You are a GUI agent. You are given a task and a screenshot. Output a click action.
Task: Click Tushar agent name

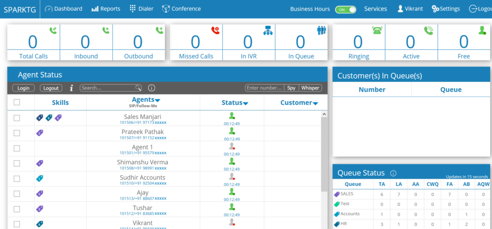(143, 208)
